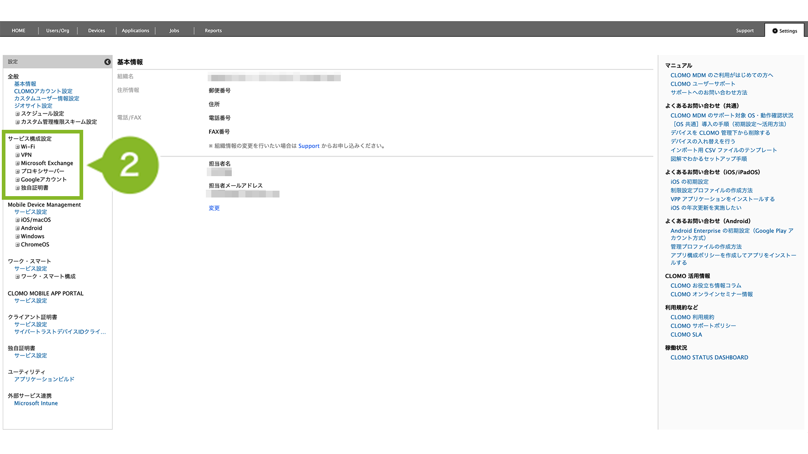Click the 変更 link to edit contact
808x454 pixels.
(x=214, y=208)
